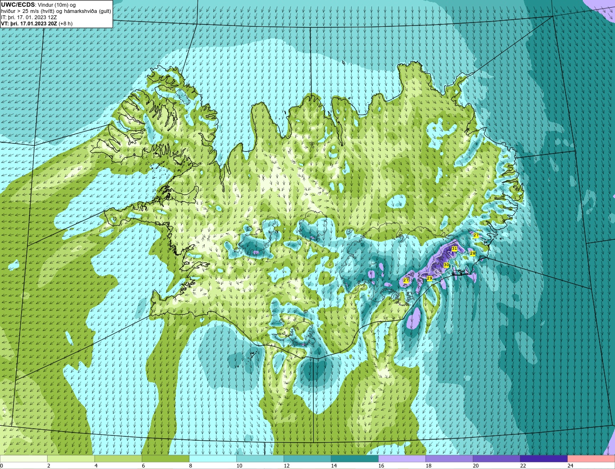Click the legend scale value 12
The image size is (615, 469).
(x=286, y=465)
